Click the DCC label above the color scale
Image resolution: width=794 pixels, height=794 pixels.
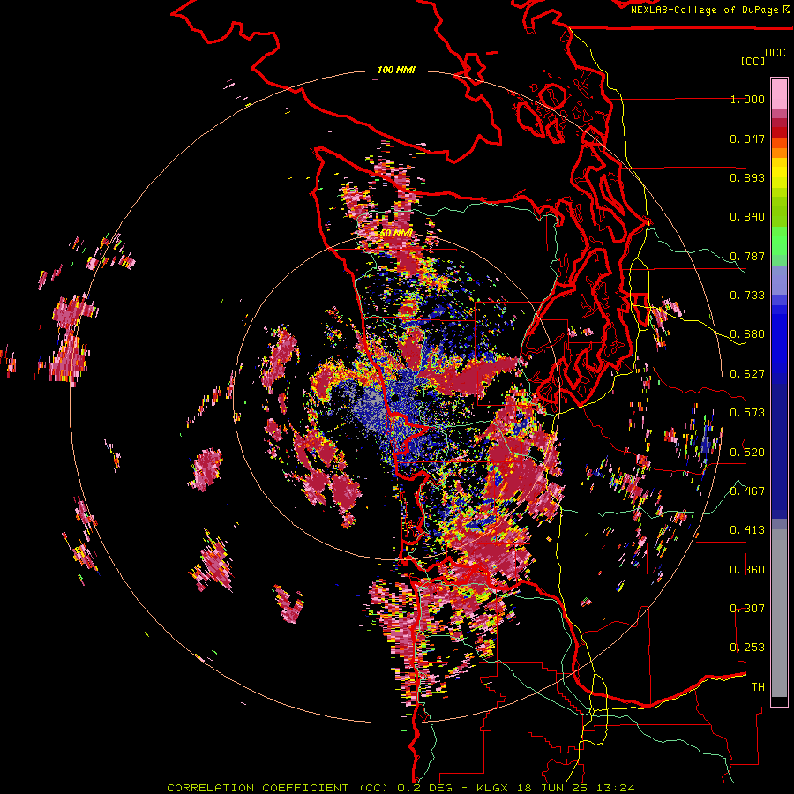[x=775, y=53]
